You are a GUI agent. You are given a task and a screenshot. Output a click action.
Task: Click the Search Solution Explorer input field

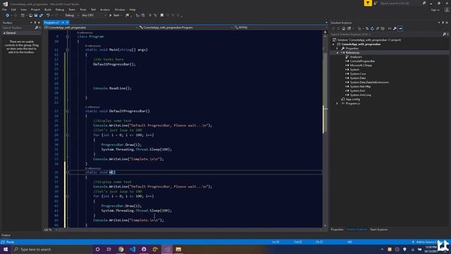pyautogui.click(x=386, y=35)
